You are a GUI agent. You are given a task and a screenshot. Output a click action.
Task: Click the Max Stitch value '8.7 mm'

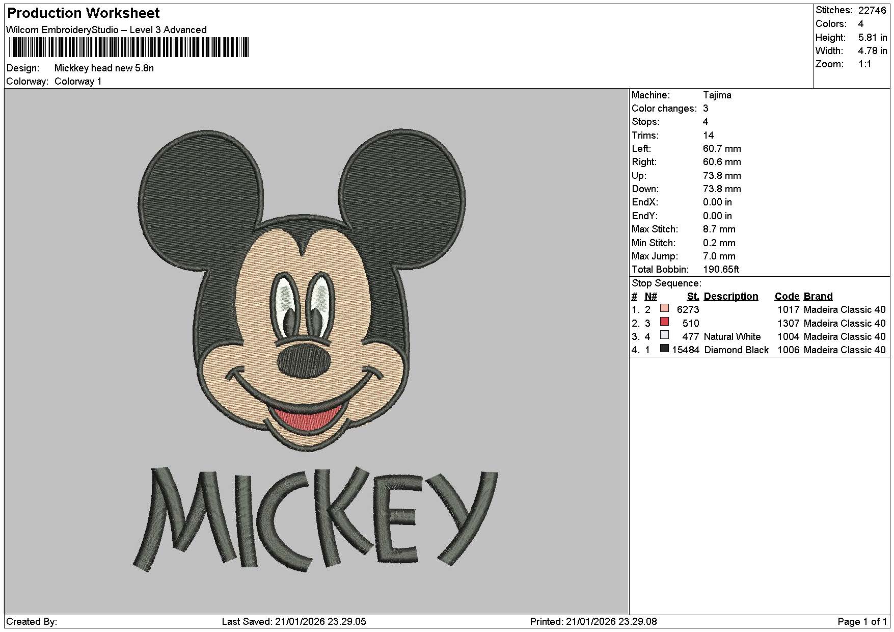pyautogui.click(x=719, y=229)
